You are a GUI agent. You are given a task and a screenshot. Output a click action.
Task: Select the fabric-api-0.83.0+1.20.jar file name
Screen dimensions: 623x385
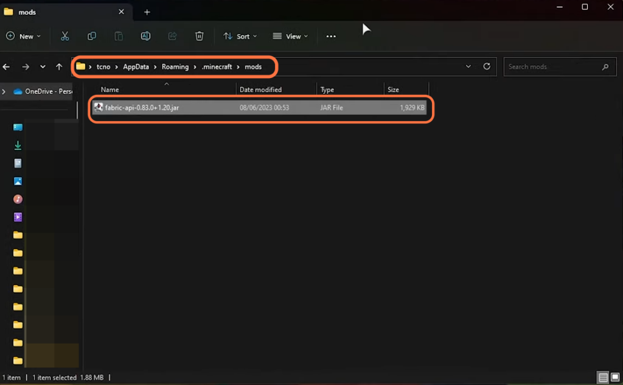pos(142,108)
